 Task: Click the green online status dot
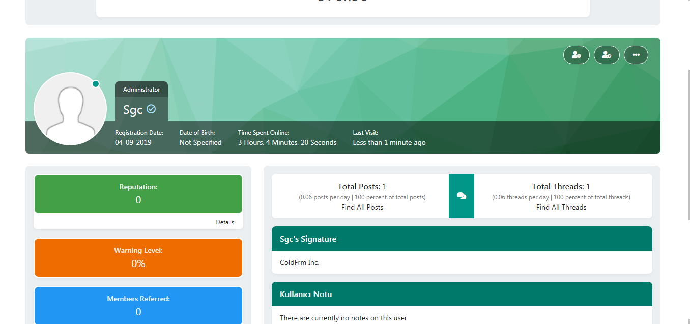(x=96, y=84)
